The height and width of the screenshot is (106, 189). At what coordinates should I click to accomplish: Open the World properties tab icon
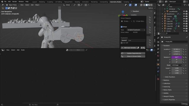coord(158,56)
